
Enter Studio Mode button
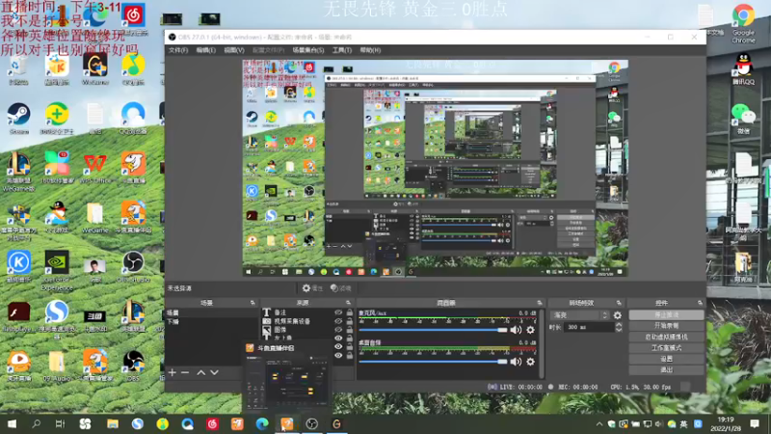[x=666, y=348]
